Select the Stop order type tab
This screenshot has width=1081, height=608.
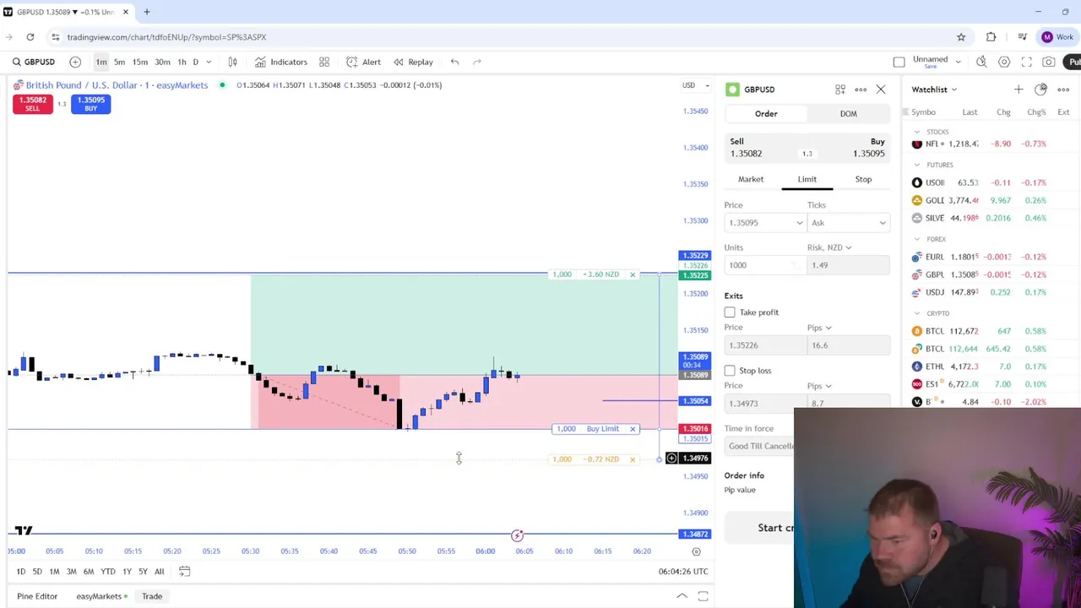(x=863, y=179)
